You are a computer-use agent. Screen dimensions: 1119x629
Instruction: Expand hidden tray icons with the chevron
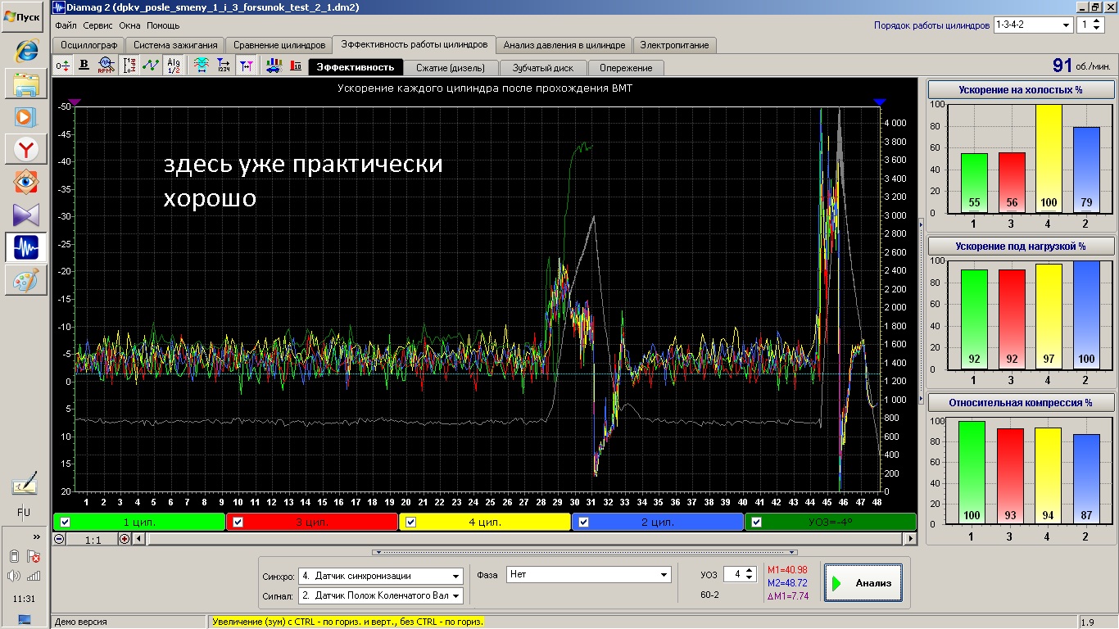point(36,536)
